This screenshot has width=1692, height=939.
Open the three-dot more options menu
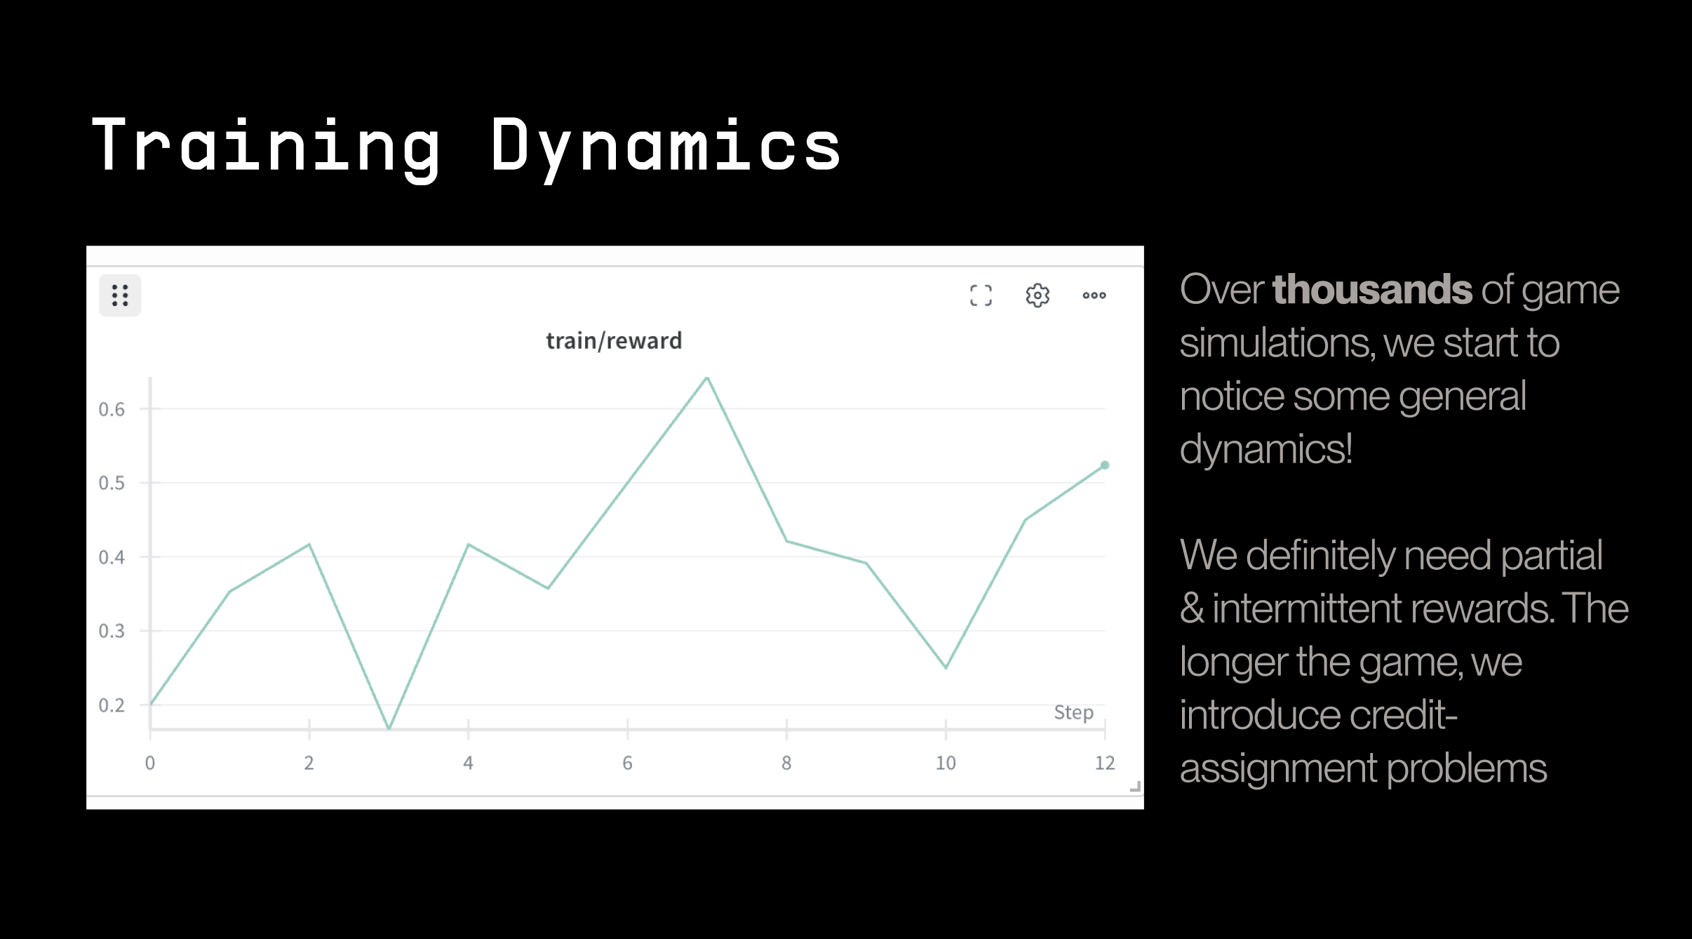coord(1094,295)
